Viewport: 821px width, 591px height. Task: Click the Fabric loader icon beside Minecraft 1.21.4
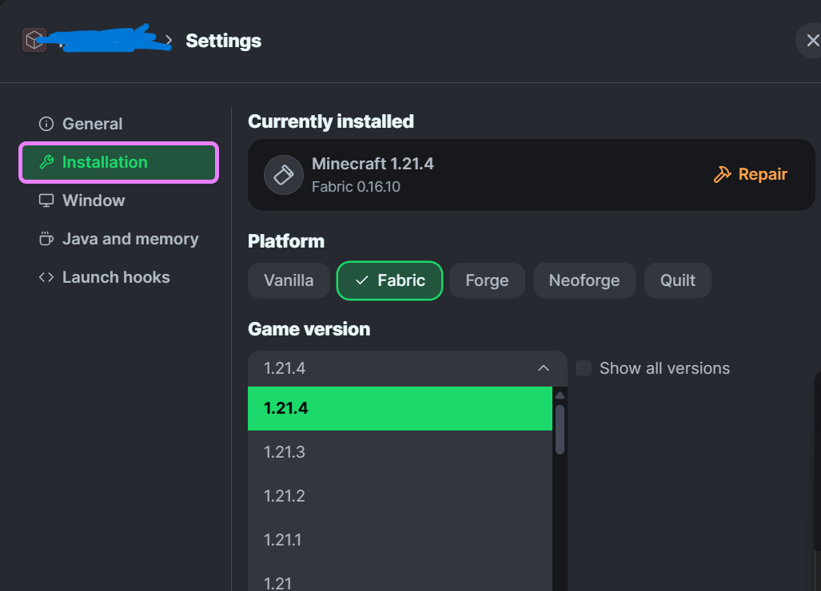click(283, 175)
